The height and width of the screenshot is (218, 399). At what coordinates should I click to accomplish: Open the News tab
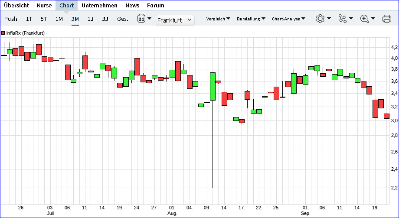(x=132, y=6)
